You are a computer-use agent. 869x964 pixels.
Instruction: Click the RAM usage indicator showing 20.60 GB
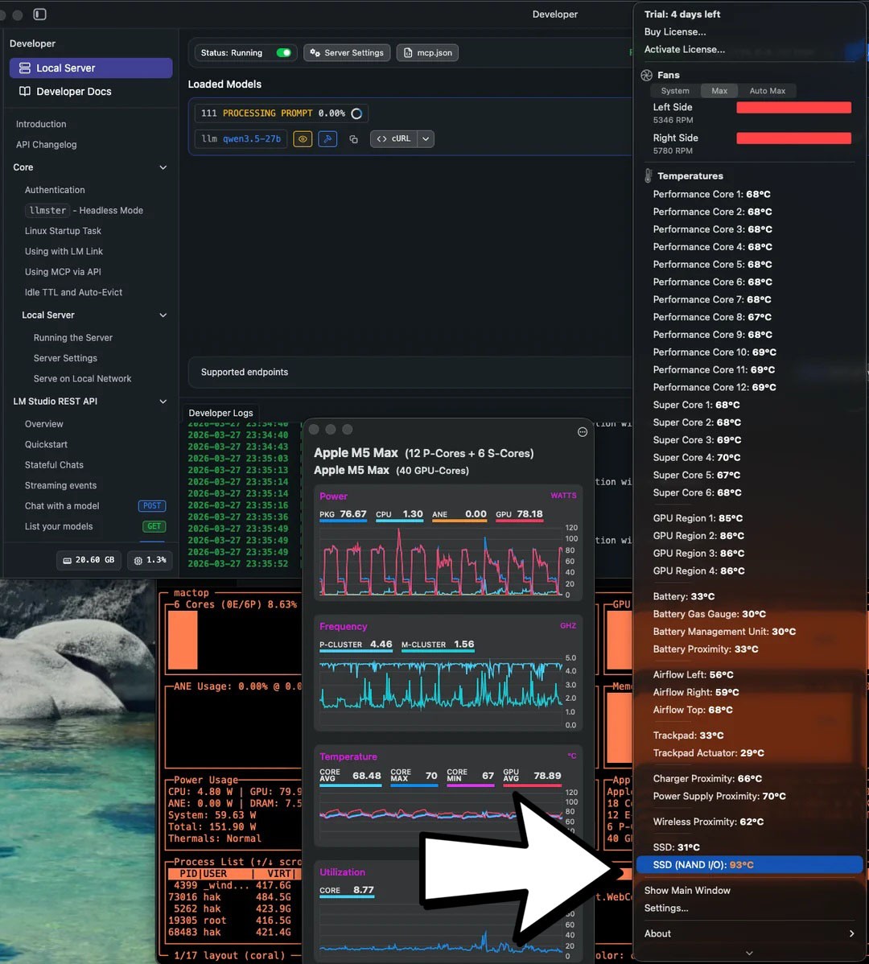[88, 560]
